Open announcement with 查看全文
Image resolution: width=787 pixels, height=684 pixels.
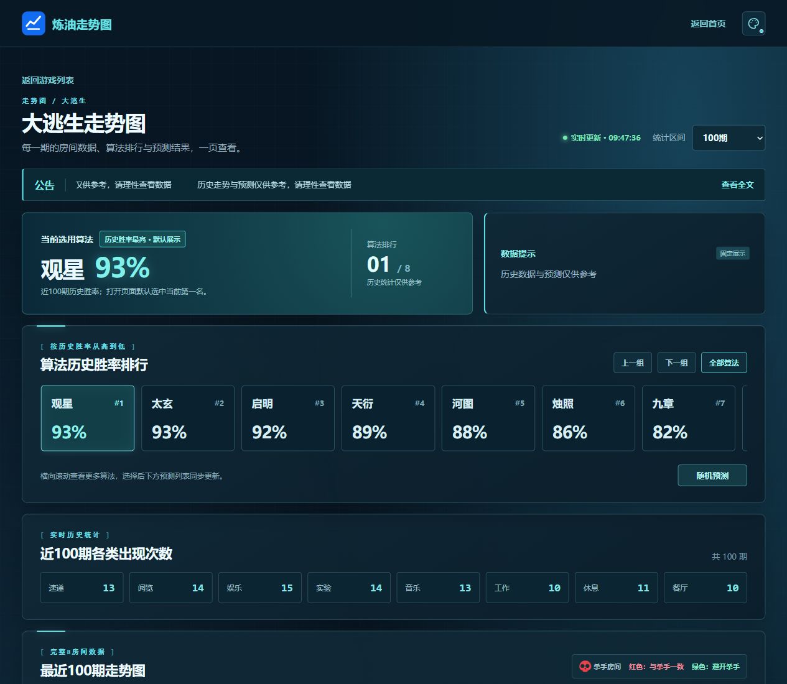tap(737, 185)
